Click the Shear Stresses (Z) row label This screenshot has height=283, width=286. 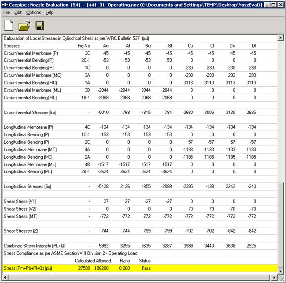click(21, 231)
